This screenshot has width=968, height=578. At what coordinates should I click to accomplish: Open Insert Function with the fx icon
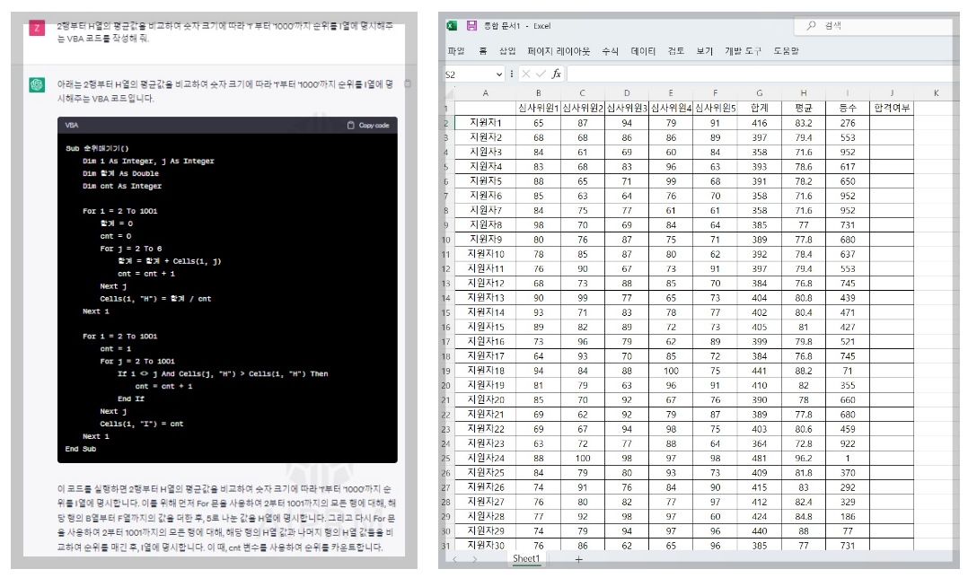point(556,74)
